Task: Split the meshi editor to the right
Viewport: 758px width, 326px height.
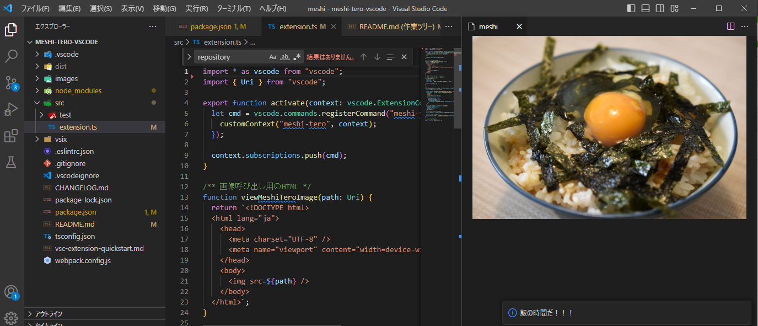Action: point(731,26)
